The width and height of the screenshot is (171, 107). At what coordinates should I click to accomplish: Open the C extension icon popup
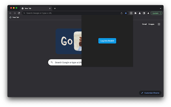point(131,13)
